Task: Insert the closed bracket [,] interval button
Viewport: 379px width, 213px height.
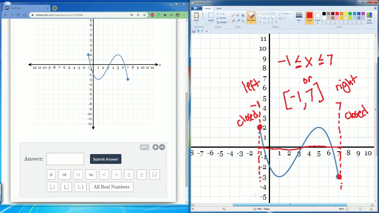Action: [155, 175]
